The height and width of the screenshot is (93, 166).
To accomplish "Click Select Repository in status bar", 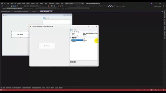I will 156,90.
